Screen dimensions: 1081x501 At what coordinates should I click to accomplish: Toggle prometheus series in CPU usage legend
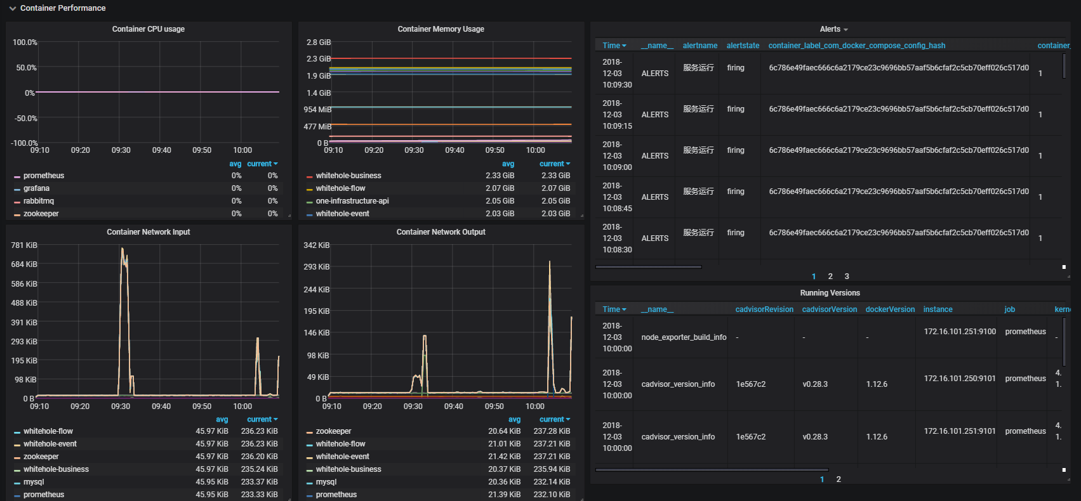(44, 176)
